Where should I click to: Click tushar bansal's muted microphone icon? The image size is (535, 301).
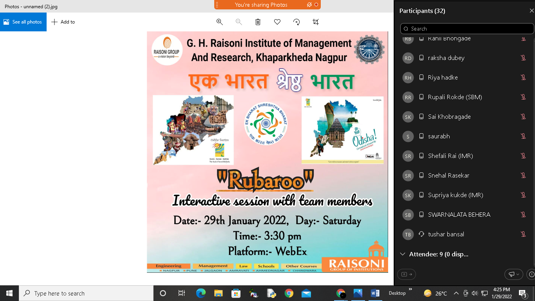(x=523, y=234)
